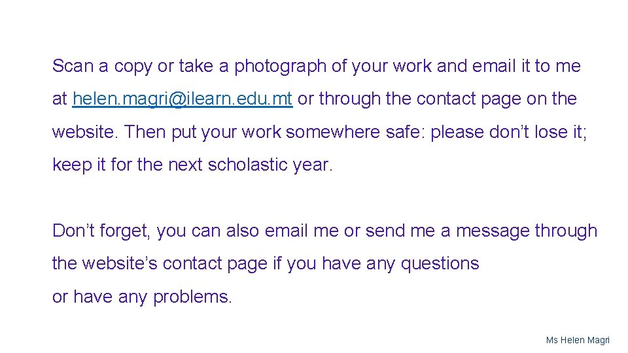This screenshot has width=628, height=353.
Task: Click the phrase 'Then put your work'
Action: (202, 133)
